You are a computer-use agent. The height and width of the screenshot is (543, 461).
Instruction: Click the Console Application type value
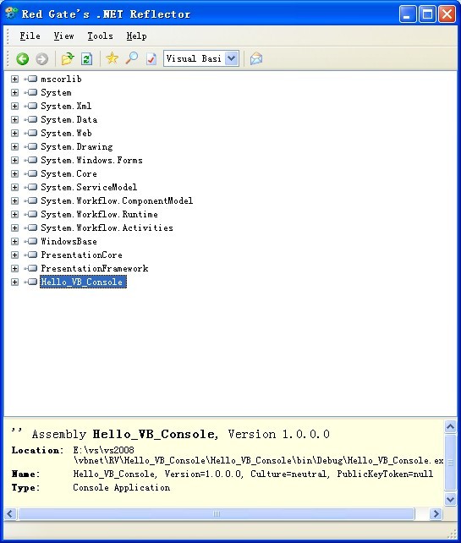coord(122,487)
